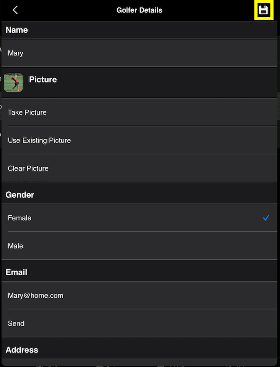Save golfer details with the floppy disk icon
Image resolution: width=280 pixels, height=367 pixels.
point(263,10)
